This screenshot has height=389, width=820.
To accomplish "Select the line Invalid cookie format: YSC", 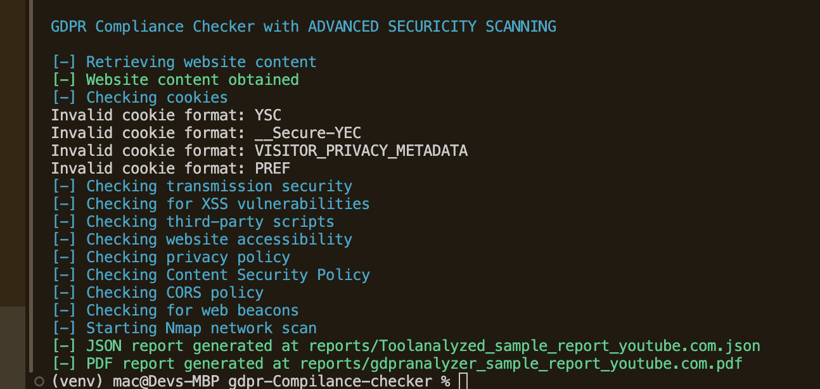I will click(x=166, y=115).
